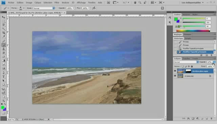Select the Text tool
The width and height of the screenshot is (217, 124).
point(4,77)
